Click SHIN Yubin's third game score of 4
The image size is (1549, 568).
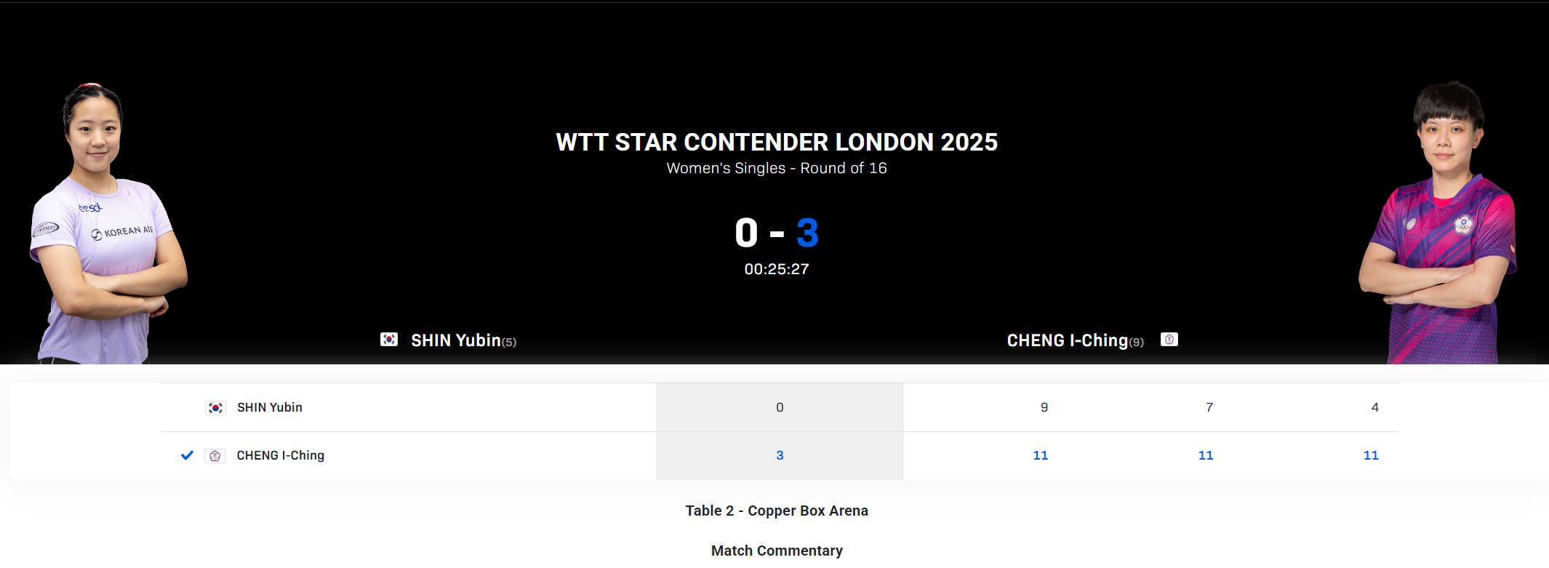click(1374, 407)
